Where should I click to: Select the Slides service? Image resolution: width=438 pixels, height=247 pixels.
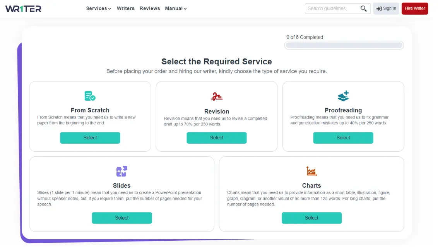point(122,218)
